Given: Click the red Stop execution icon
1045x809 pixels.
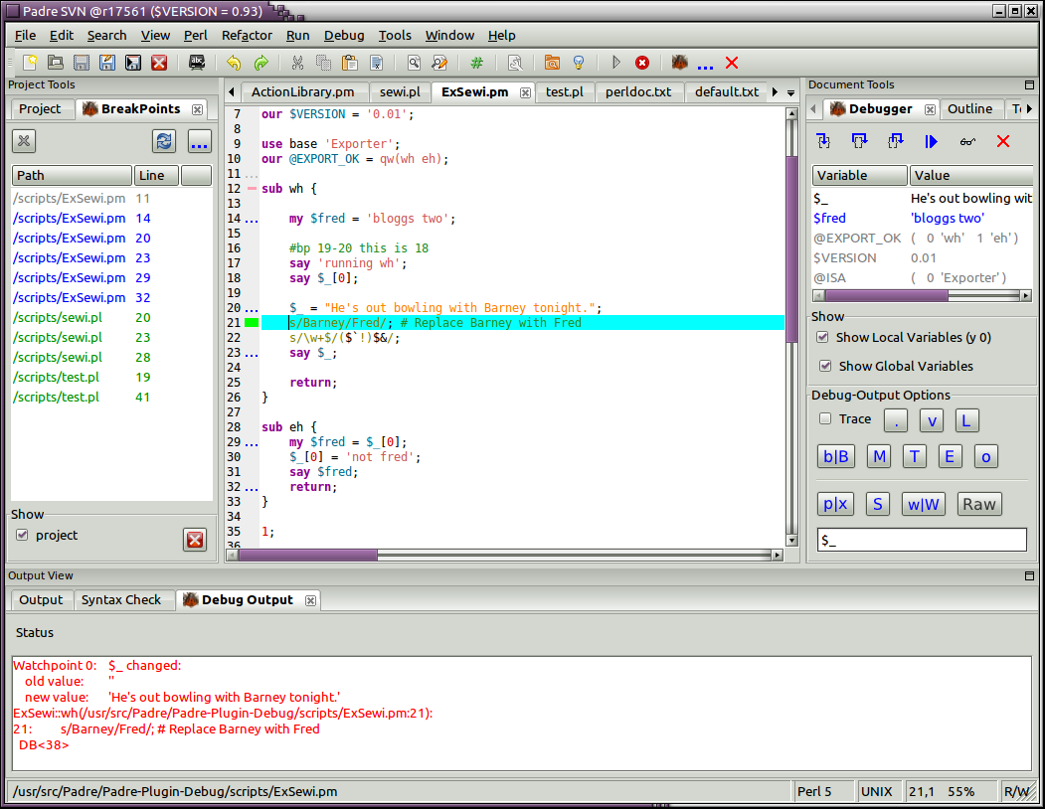Looking at the screenshot, I should tap(641, 63).
